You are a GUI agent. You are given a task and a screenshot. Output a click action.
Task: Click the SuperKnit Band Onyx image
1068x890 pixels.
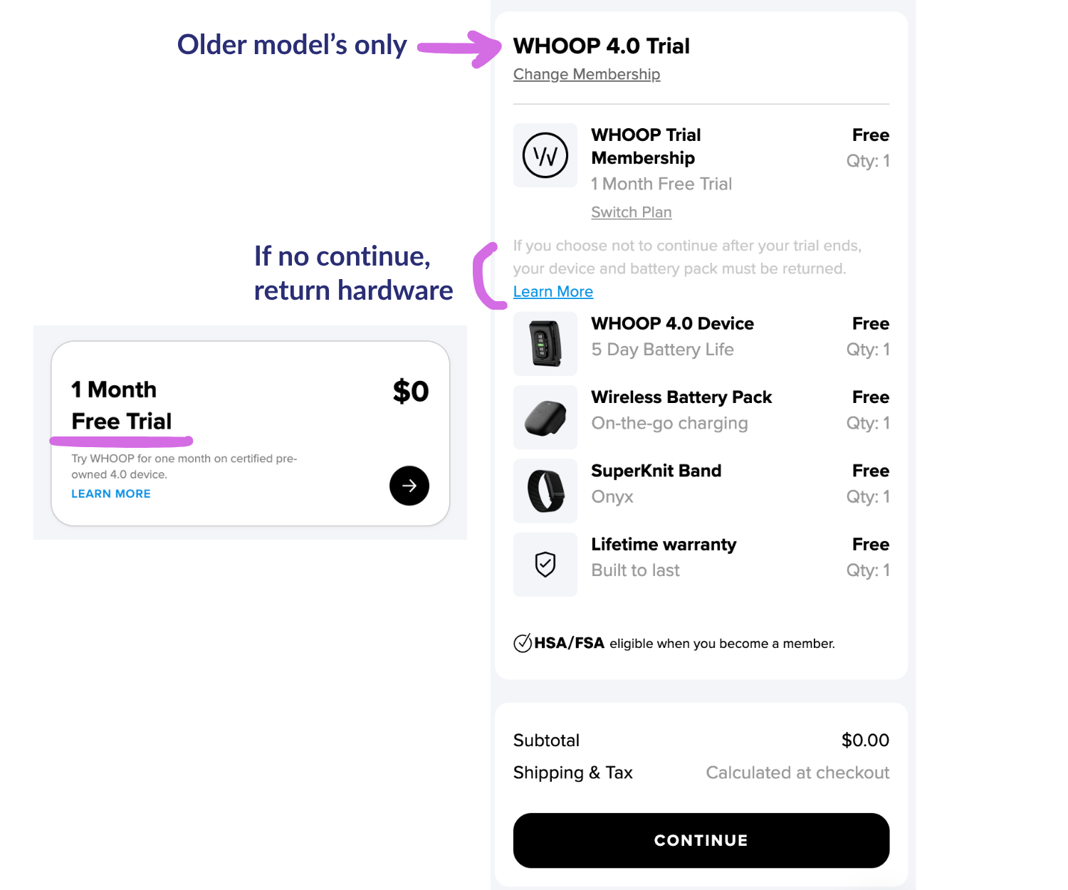545,491
